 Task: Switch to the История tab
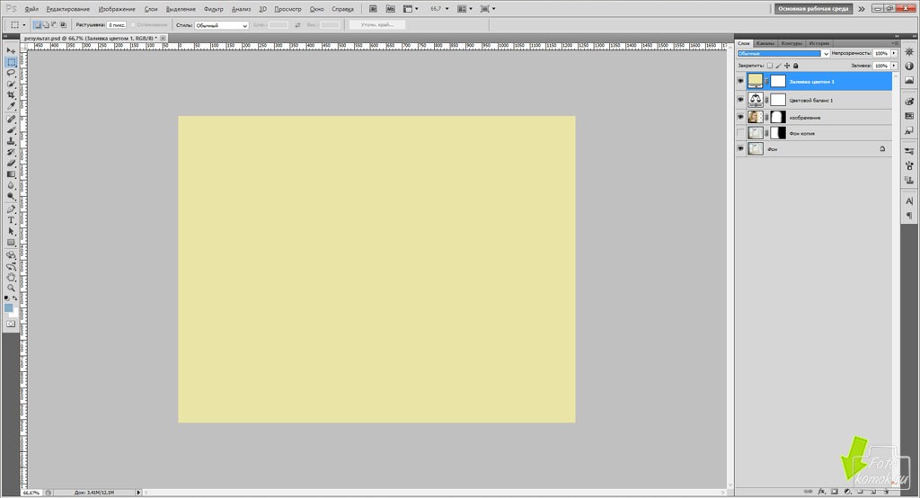[x=818, y=43]
